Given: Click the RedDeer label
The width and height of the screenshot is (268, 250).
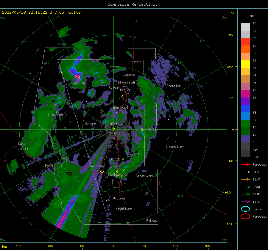Looking at the screenshot, I should click(126, 90).
